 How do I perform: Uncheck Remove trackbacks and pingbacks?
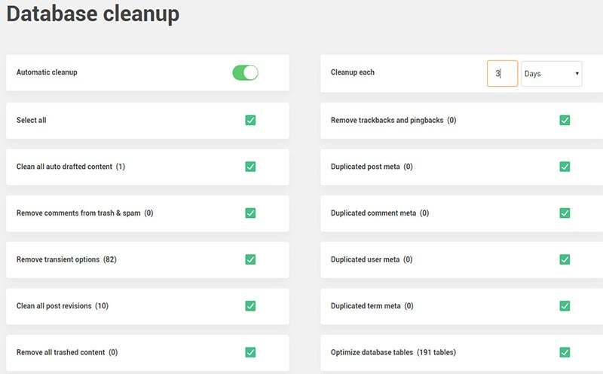565,120
